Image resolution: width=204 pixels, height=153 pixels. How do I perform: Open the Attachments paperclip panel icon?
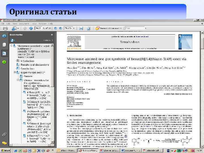click(4, 134)
